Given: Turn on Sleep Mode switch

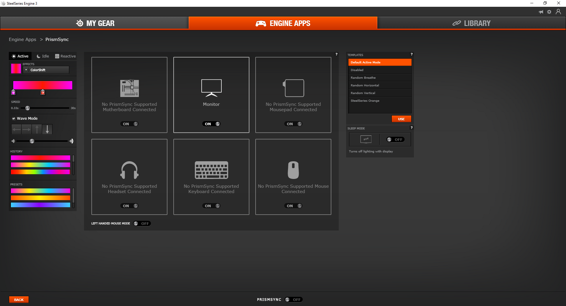Looking at the screenshot, I should click(x=395, y=139).
